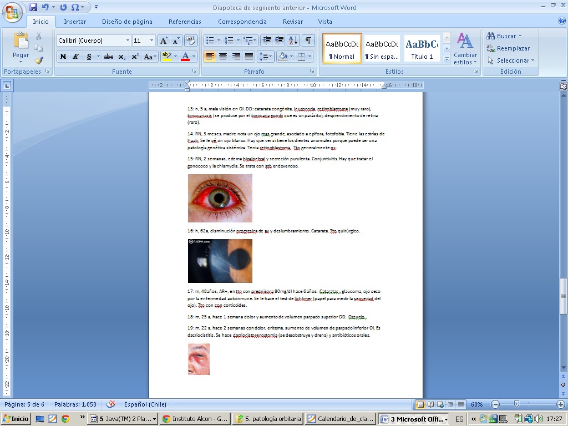Expand the Cambiar estilos menu
This screenshot has height=426, width=568.
click(465, 49)
